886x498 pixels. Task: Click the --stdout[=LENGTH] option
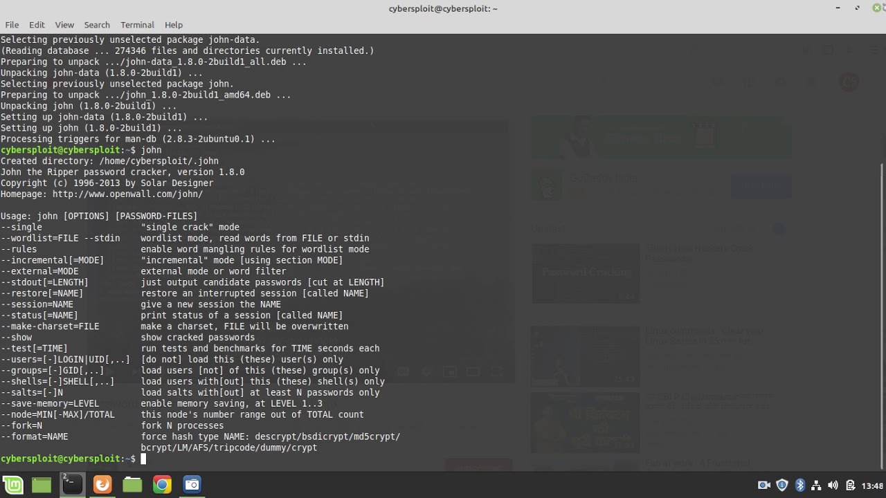click(44, 283)
